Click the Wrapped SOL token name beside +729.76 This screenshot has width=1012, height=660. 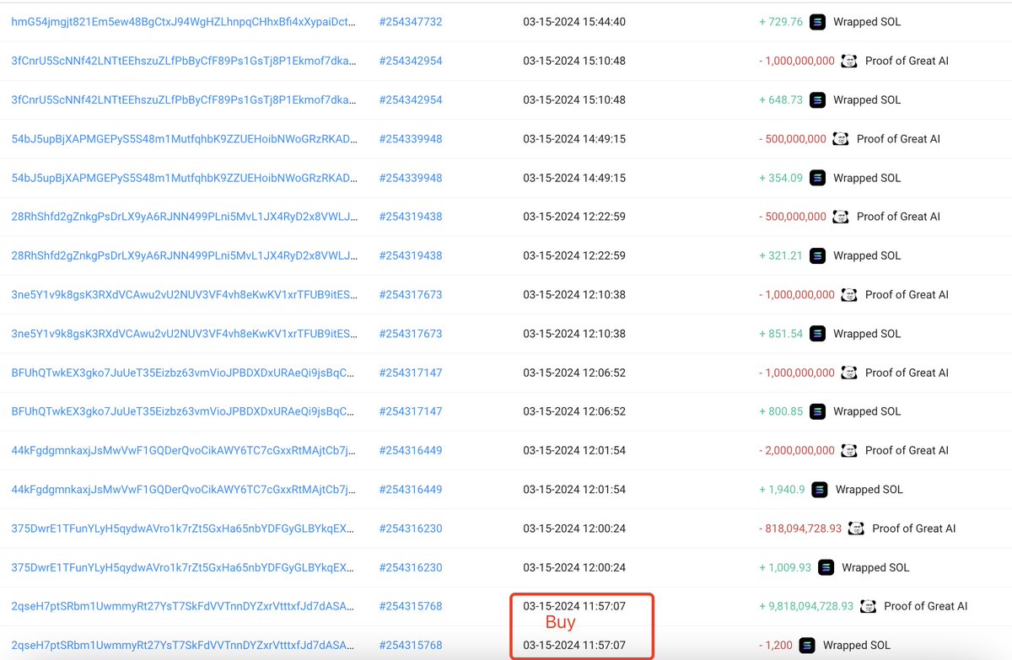pos(867,22)
